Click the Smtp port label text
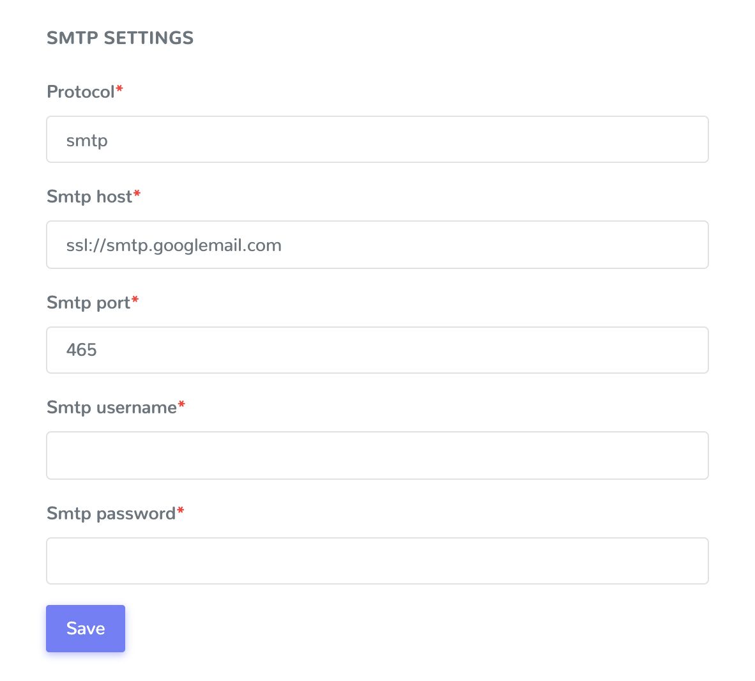 tap(88, 302)
